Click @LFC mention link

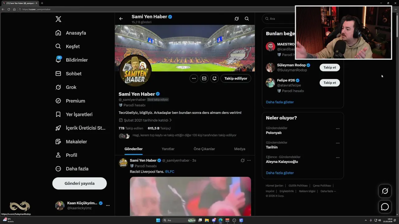170,172
